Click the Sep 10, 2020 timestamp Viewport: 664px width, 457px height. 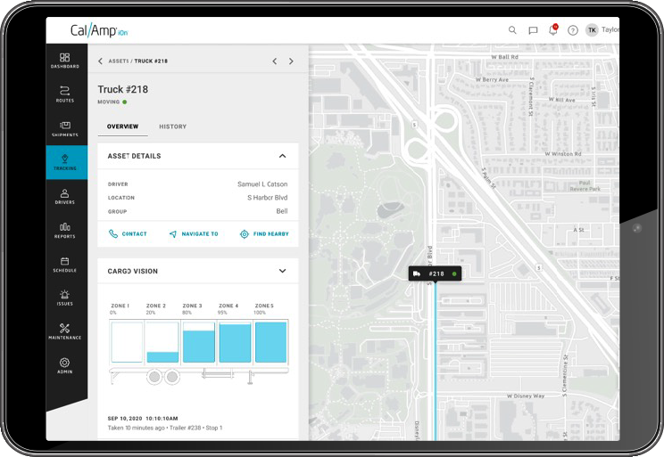(143, 418)
